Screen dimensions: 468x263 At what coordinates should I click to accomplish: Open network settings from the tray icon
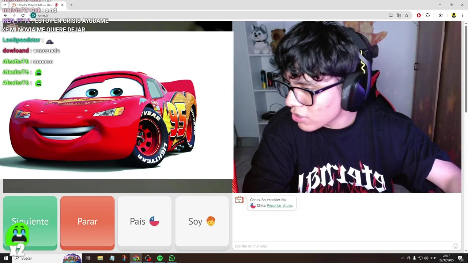(x=420, y=258)
